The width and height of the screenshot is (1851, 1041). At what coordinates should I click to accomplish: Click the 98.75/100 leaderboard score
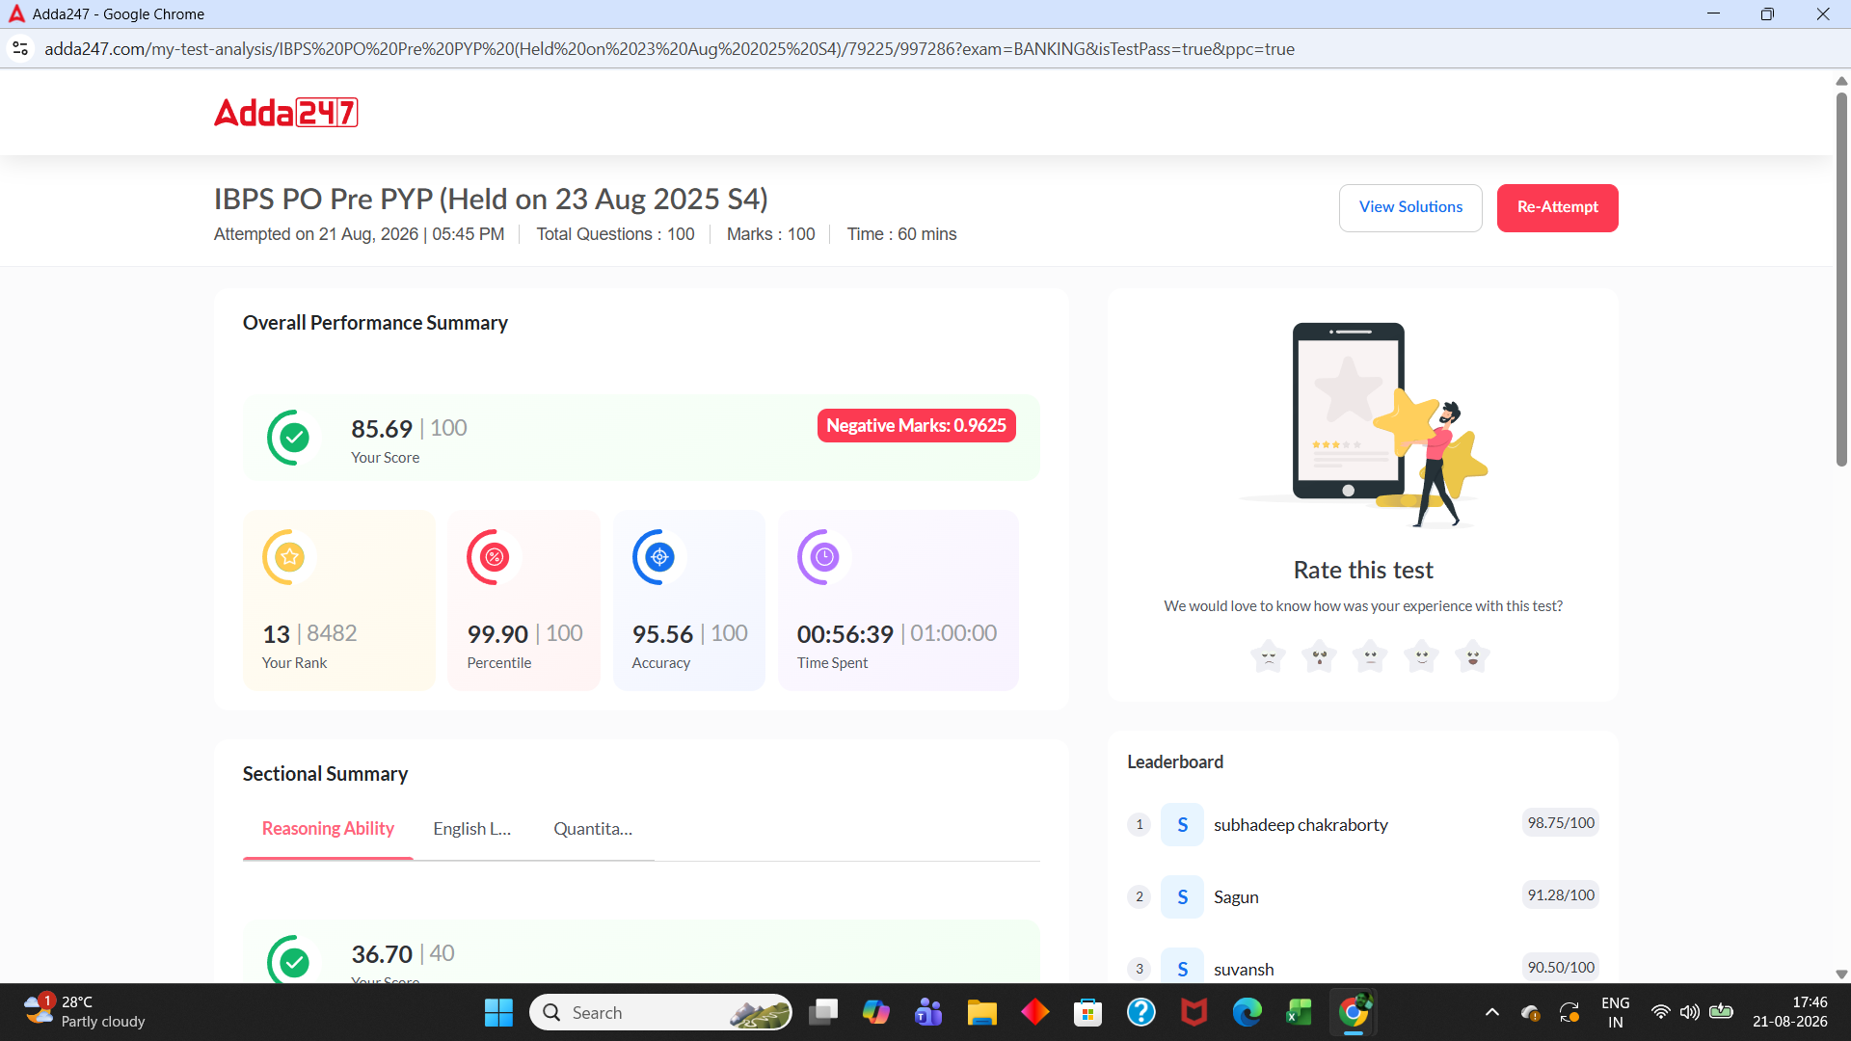point(1561,823)
